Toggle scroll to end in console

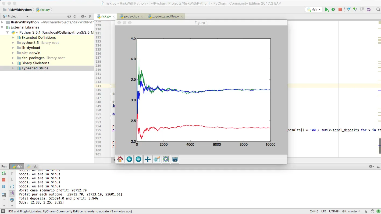click(x=12, y=193)
